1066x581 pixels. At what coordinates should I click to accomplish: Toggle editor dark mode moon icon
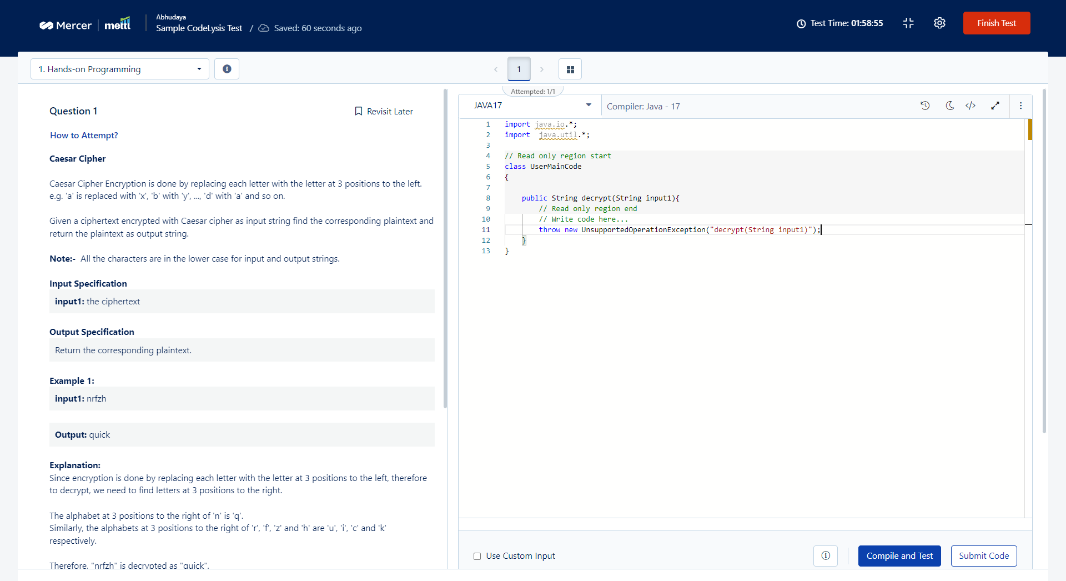point(949,106)
